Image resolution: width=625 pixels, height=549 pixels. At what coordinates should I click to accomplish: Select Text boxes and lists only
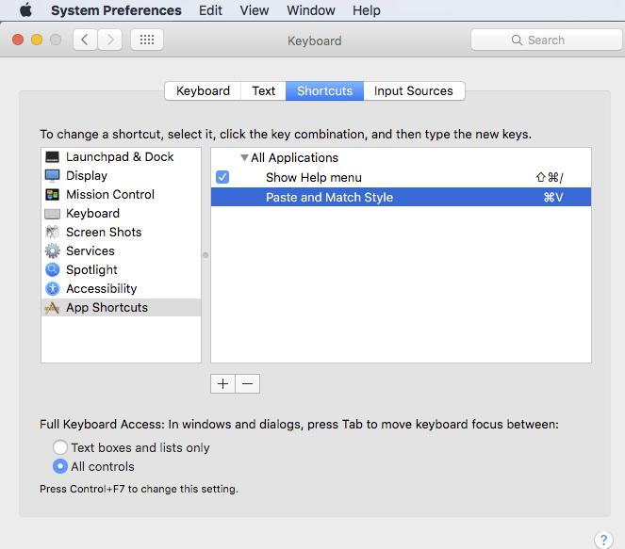click(59, 447)
